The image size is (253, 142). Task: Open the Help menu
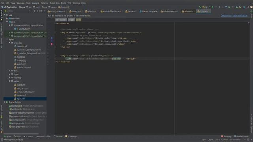click(83, 3)
